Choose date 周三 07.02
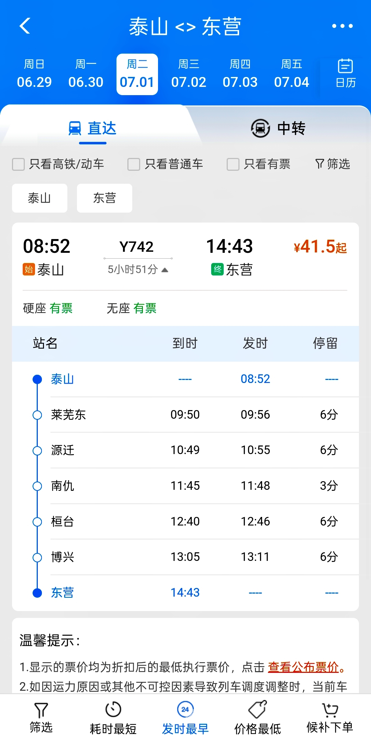This screenshot has height=745, width=371. click(189, 74)
